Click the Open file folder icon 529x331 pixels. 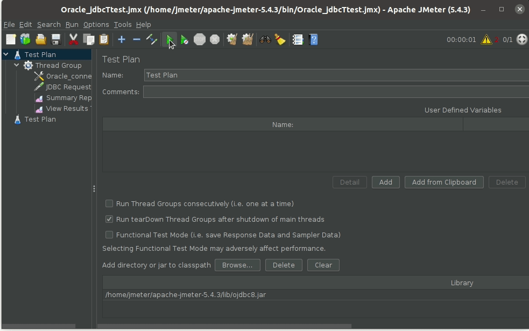[41, 39]
